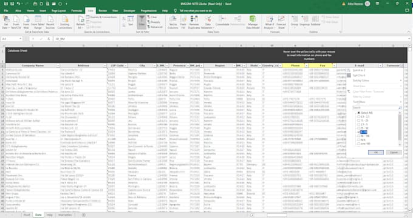Screen dimensions: 413x218
Task: Open the Company Name column filter dropdown
Action: pyautogui.click(x=58, y=65)
